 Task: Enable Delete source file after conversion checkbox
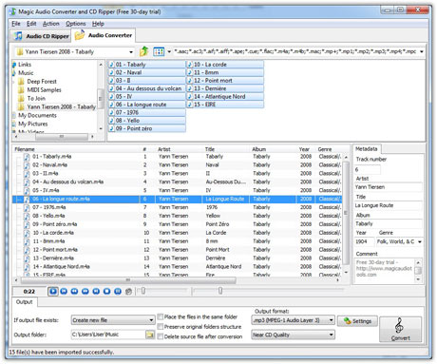tap(161, 336)
